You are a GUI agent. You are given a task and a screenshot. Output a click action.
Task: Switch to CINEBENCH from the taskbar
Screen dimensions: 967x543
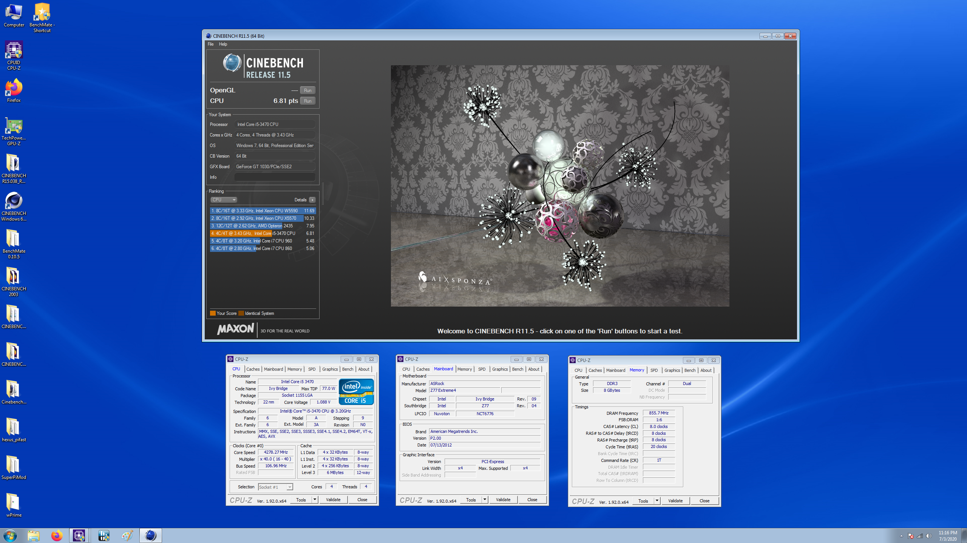pyautogui.click(x=151, y=535)
